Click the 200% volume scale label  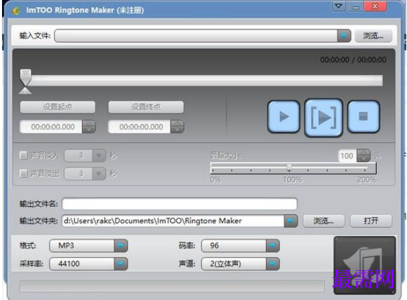(366, 179)
